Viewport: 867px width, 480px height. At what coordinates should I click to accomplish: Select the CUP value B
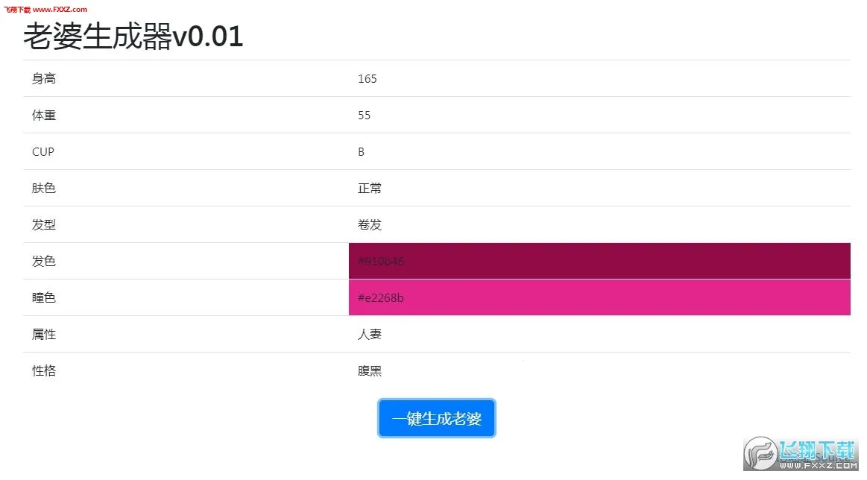360,151
